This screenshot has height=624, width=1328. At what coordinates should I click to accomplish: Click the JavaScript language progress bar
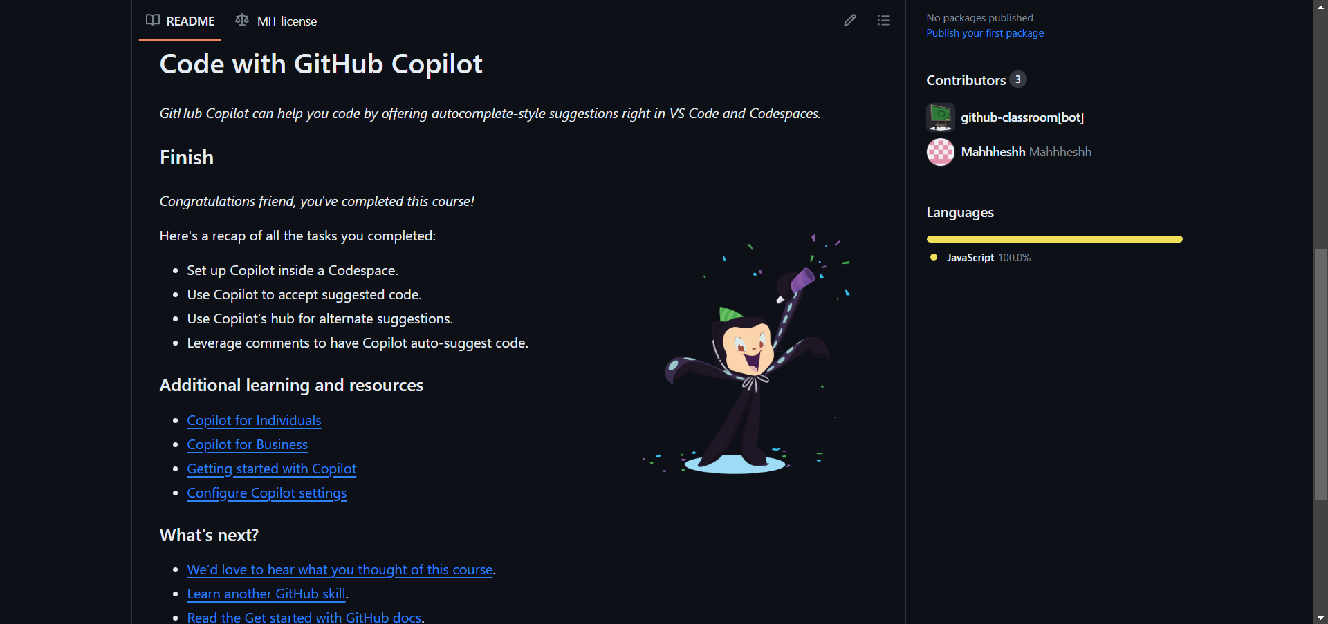point(1054,238)
